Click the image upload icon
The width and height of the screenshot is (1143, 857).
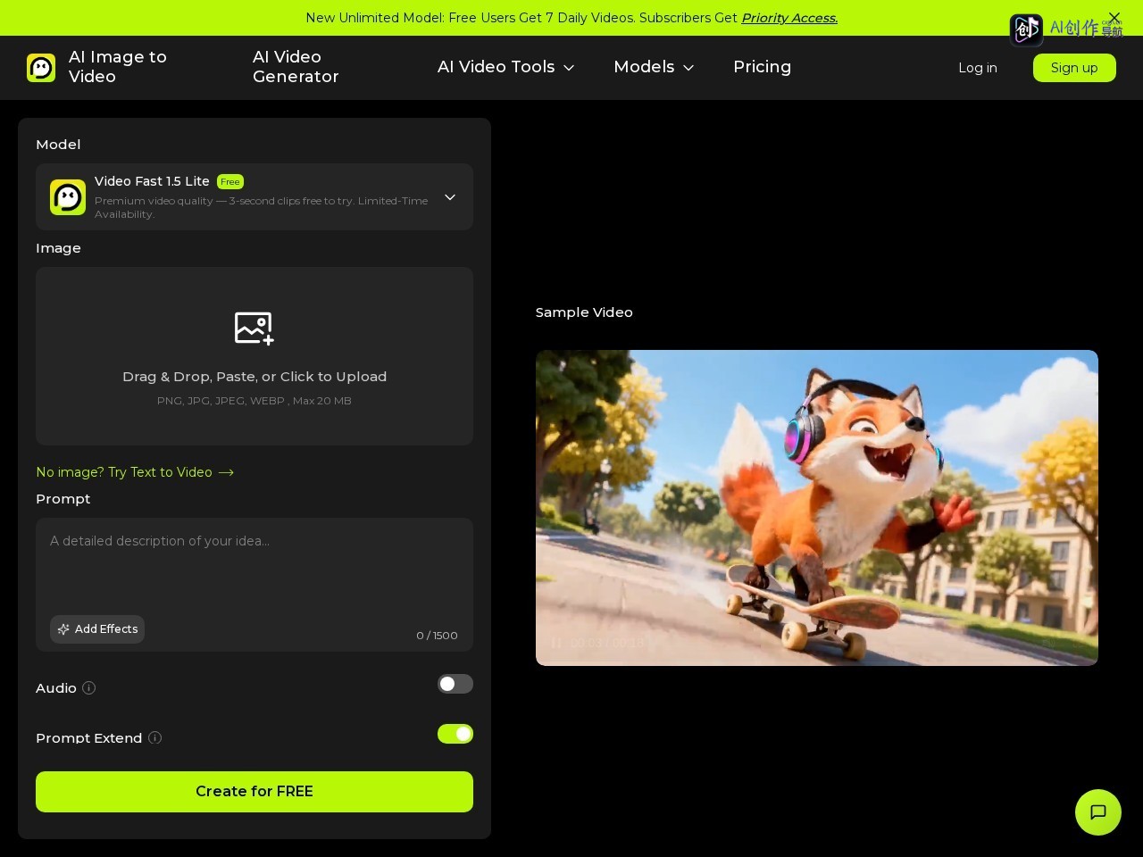[x=254, y=328]
